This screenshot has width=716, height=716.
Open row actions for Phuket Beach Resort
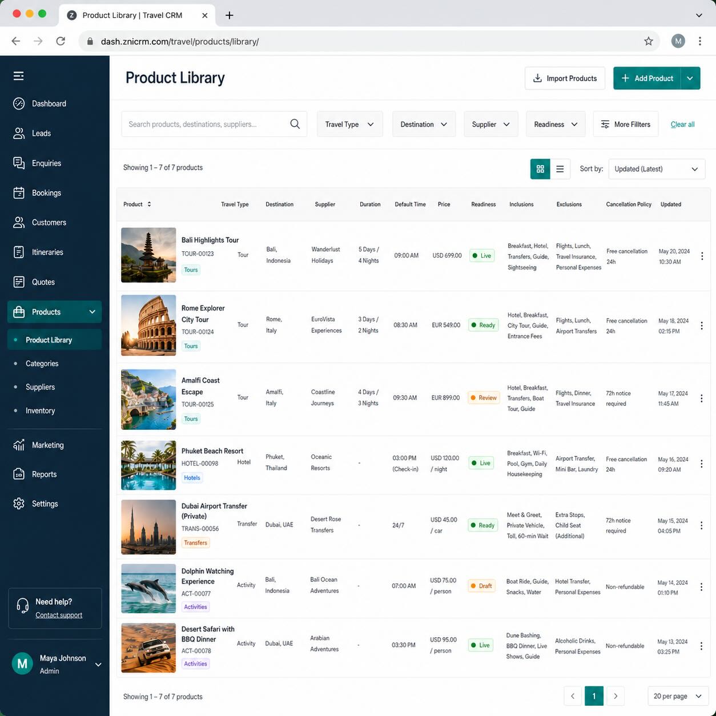click(x=702, y=464)
